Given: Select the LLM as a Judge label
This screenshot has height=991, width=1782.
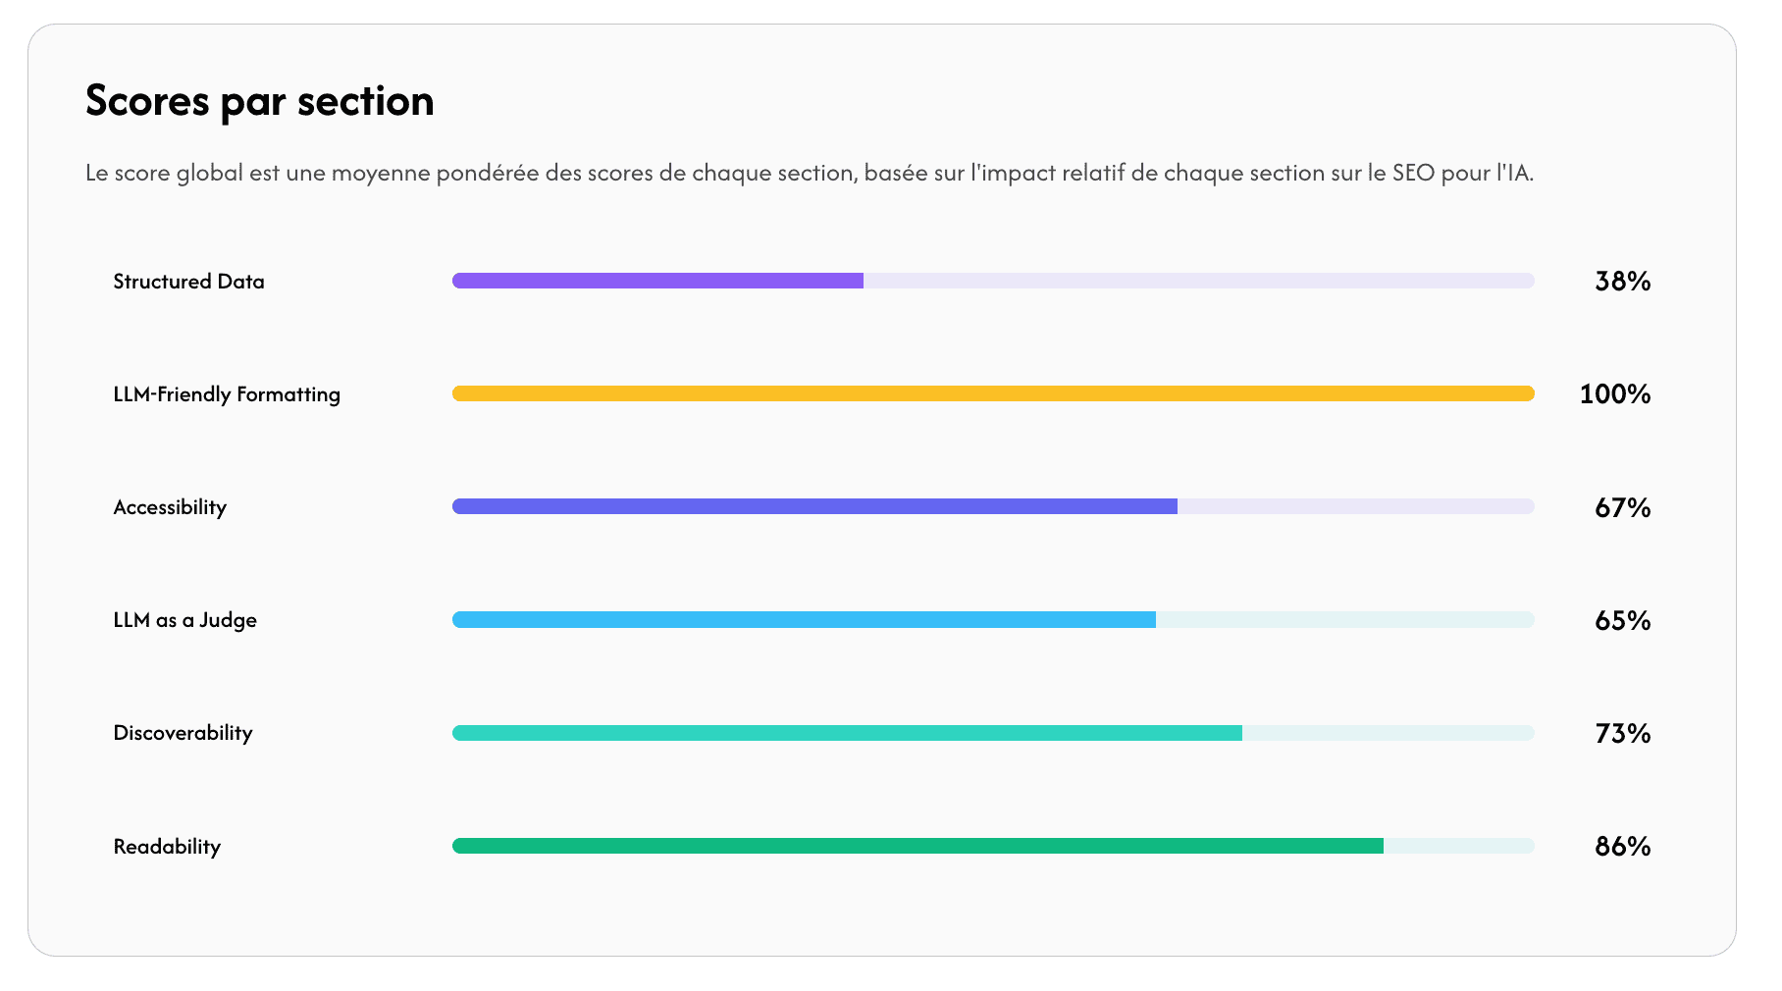Looking at the screenshot, I should pos(184,620).
